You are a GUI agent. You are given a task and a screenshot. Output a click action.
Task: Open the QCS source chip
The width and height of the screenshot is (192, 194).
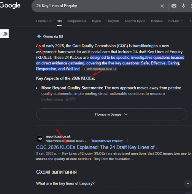[x=71, y=99]
